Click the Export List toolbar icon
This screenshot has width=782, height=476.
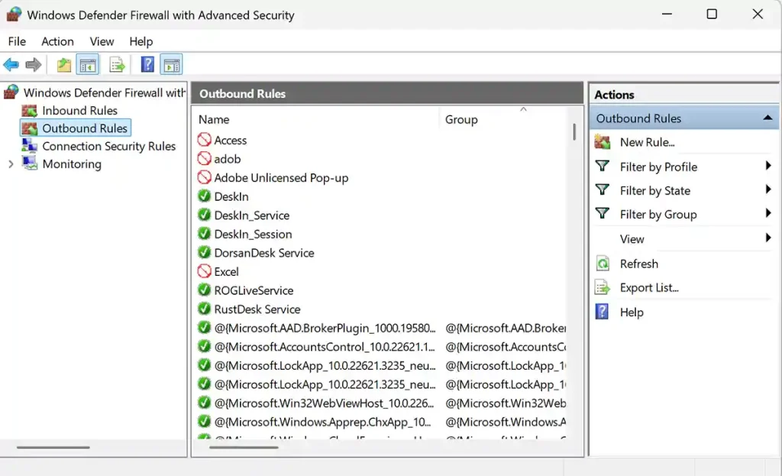click(x=117, y=65)
